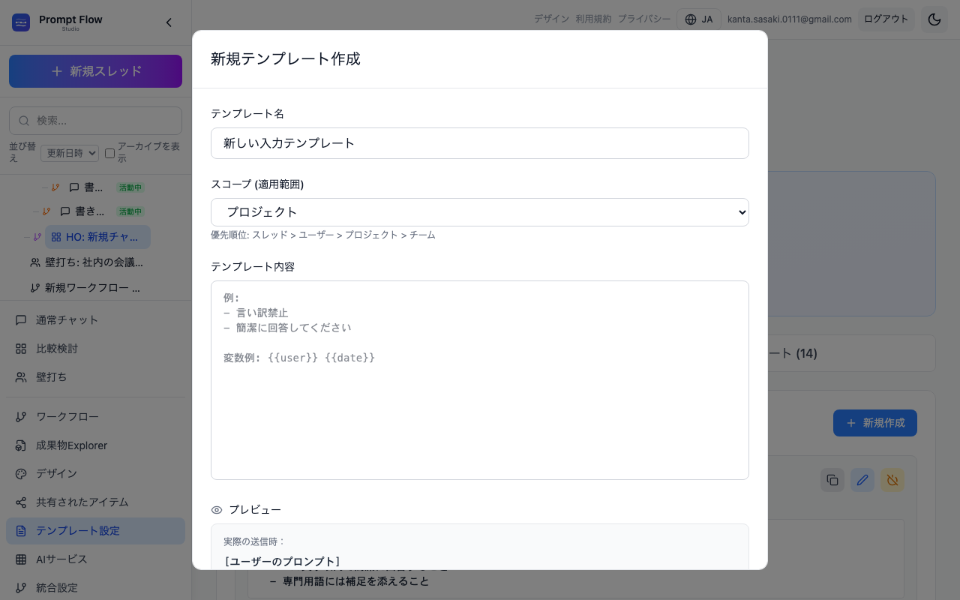Click the 新規スレッド button
Image resolution: width=960 pixels, height=600 pixels.
pos(95,71)
